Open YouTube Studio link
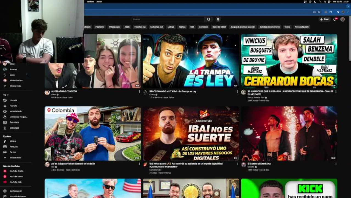The width and height of the screenshot is (351, 198). point(16,171)
